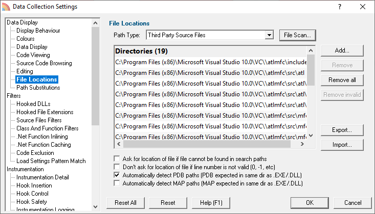
Task: Open Instrumentation Detail settings
Action: pyautogui.click(x=42, y=177)
